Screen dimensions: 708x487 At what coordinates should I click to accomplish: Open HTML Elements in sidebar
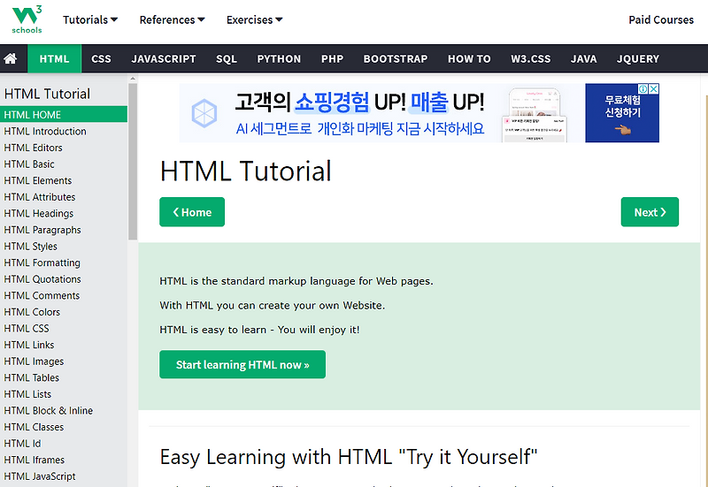pyautogui.click(x=64, y=180)
